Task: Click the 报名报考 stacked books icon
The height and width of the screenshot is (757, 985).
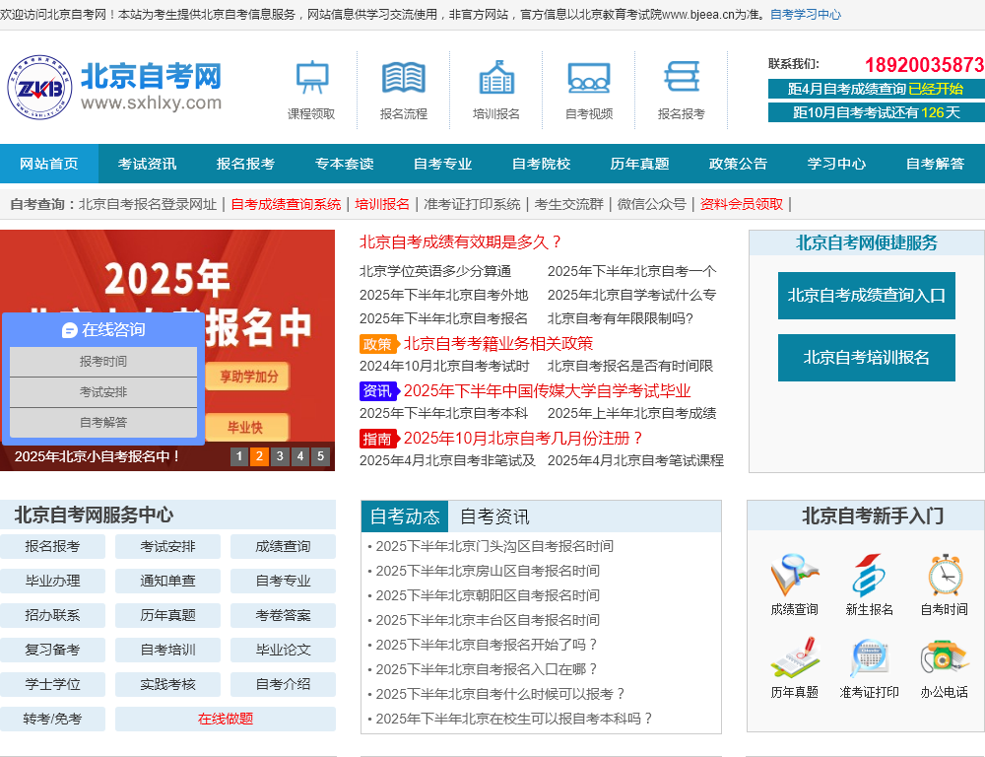Action: (x=681, y=78)
